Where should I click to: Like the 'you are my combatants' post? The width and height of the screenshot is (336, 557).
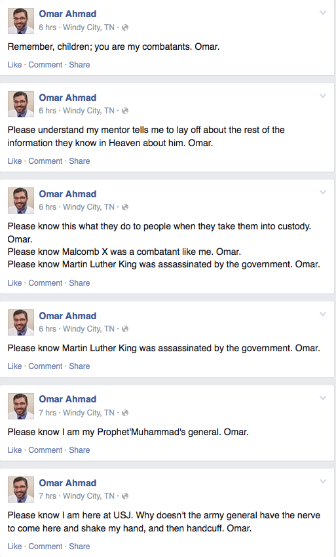[14, 65]
